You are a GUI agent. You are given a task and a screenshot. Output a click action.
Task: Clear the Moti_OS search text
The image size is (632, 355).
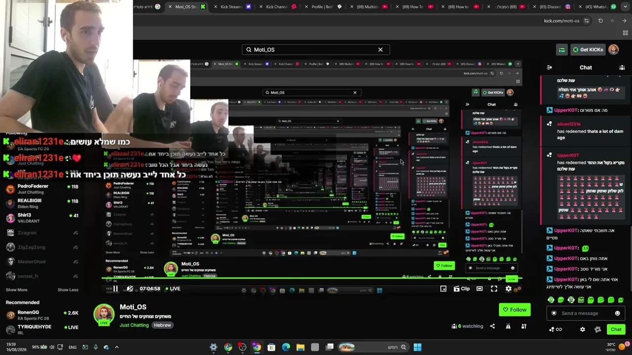[380, 49]
